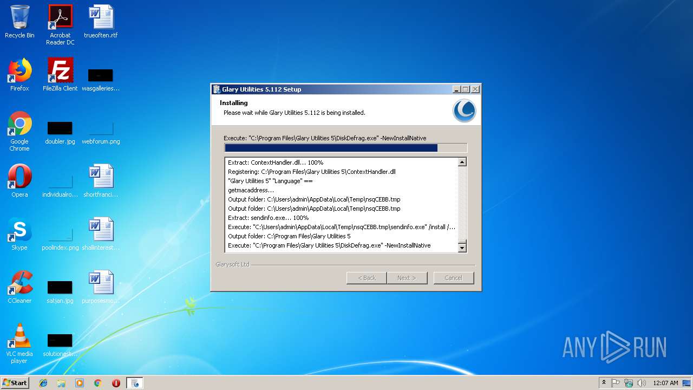This screenshot has width=693, height=390.
Task: Launch Google Chrome desktop shortcut
Action: tap(19, 131)
